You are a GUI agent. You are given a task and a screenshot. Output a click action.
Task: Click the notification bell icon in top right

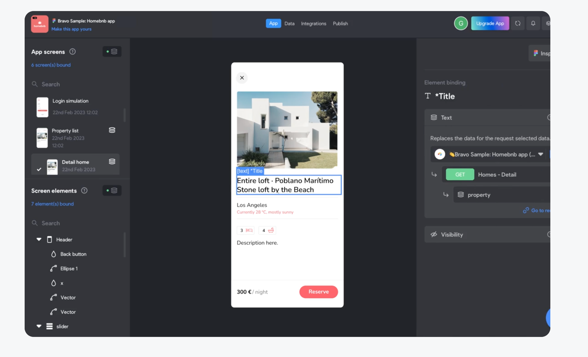click(533, 23)
